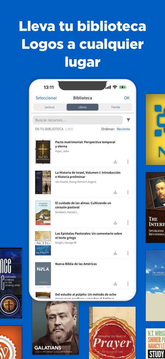Click The Interpreter Spurgeon Devotional cover
Screen dimensions: 165x359
tap(155, 208)
